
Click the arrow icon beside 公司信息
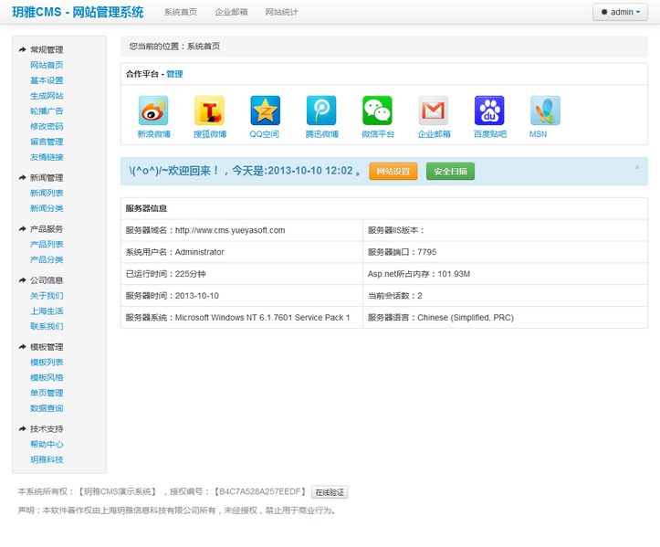pos(22,280)
